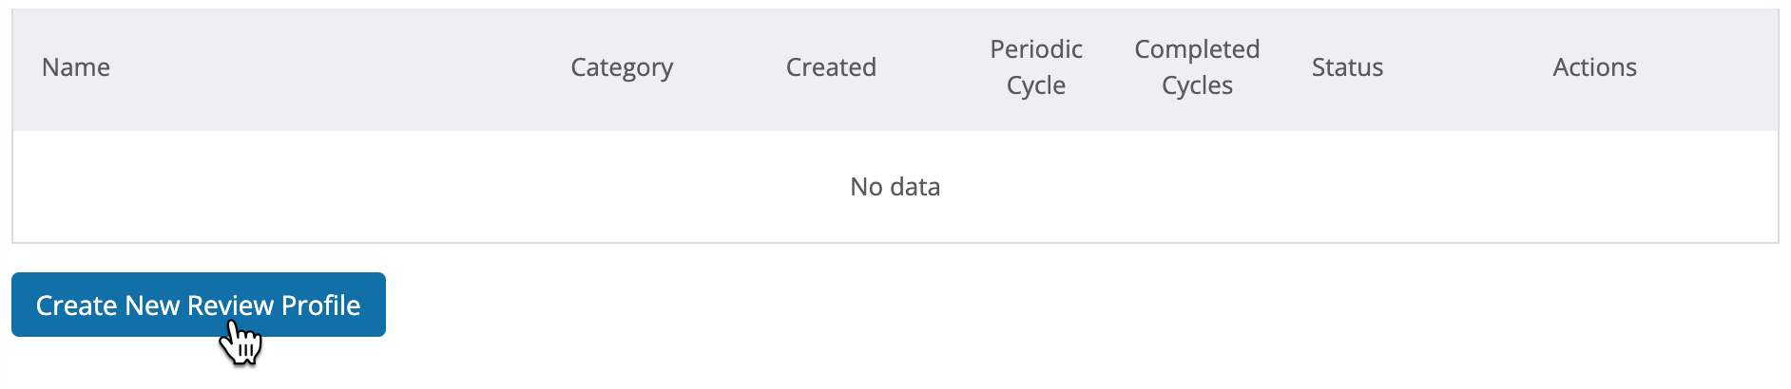This screenshot has height=389, width=1791.
Task: Order review profiles by name
Action: [x=76, y=67]
